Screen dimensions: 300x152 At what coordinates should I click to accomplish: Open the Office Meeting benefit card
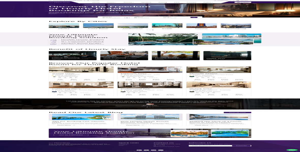click(x=72, y=55)
